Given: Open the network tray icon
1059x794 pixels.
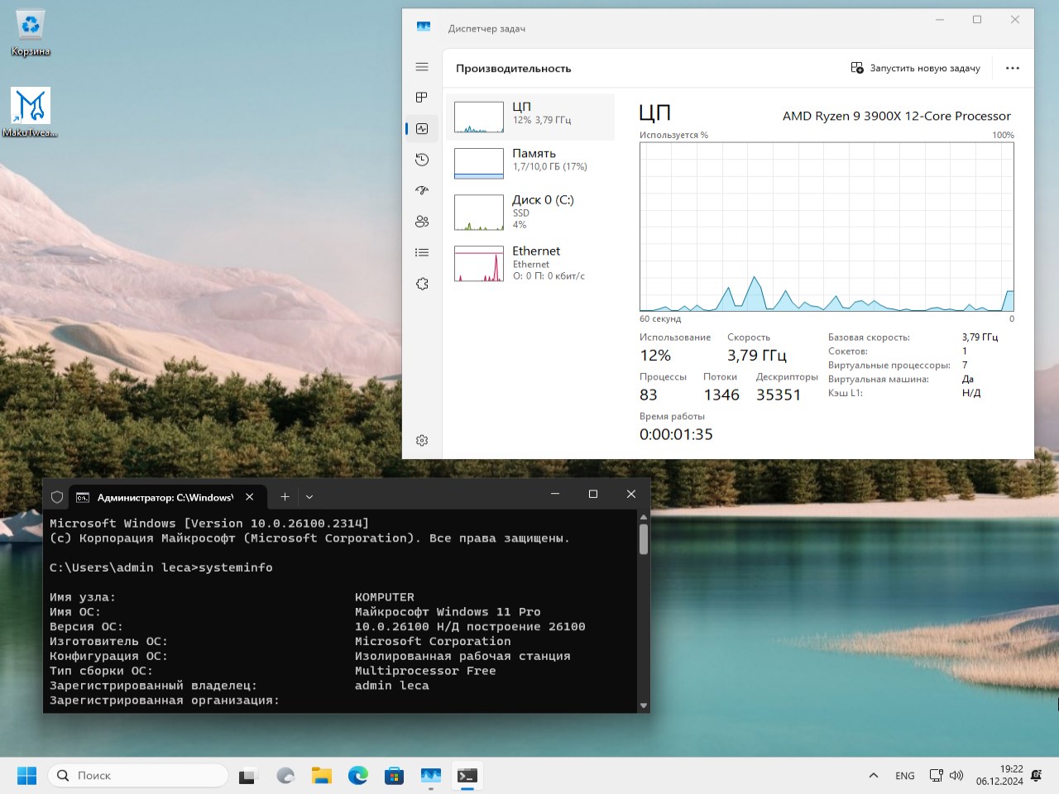Looking at the screenshot, I should coord(936,776).
